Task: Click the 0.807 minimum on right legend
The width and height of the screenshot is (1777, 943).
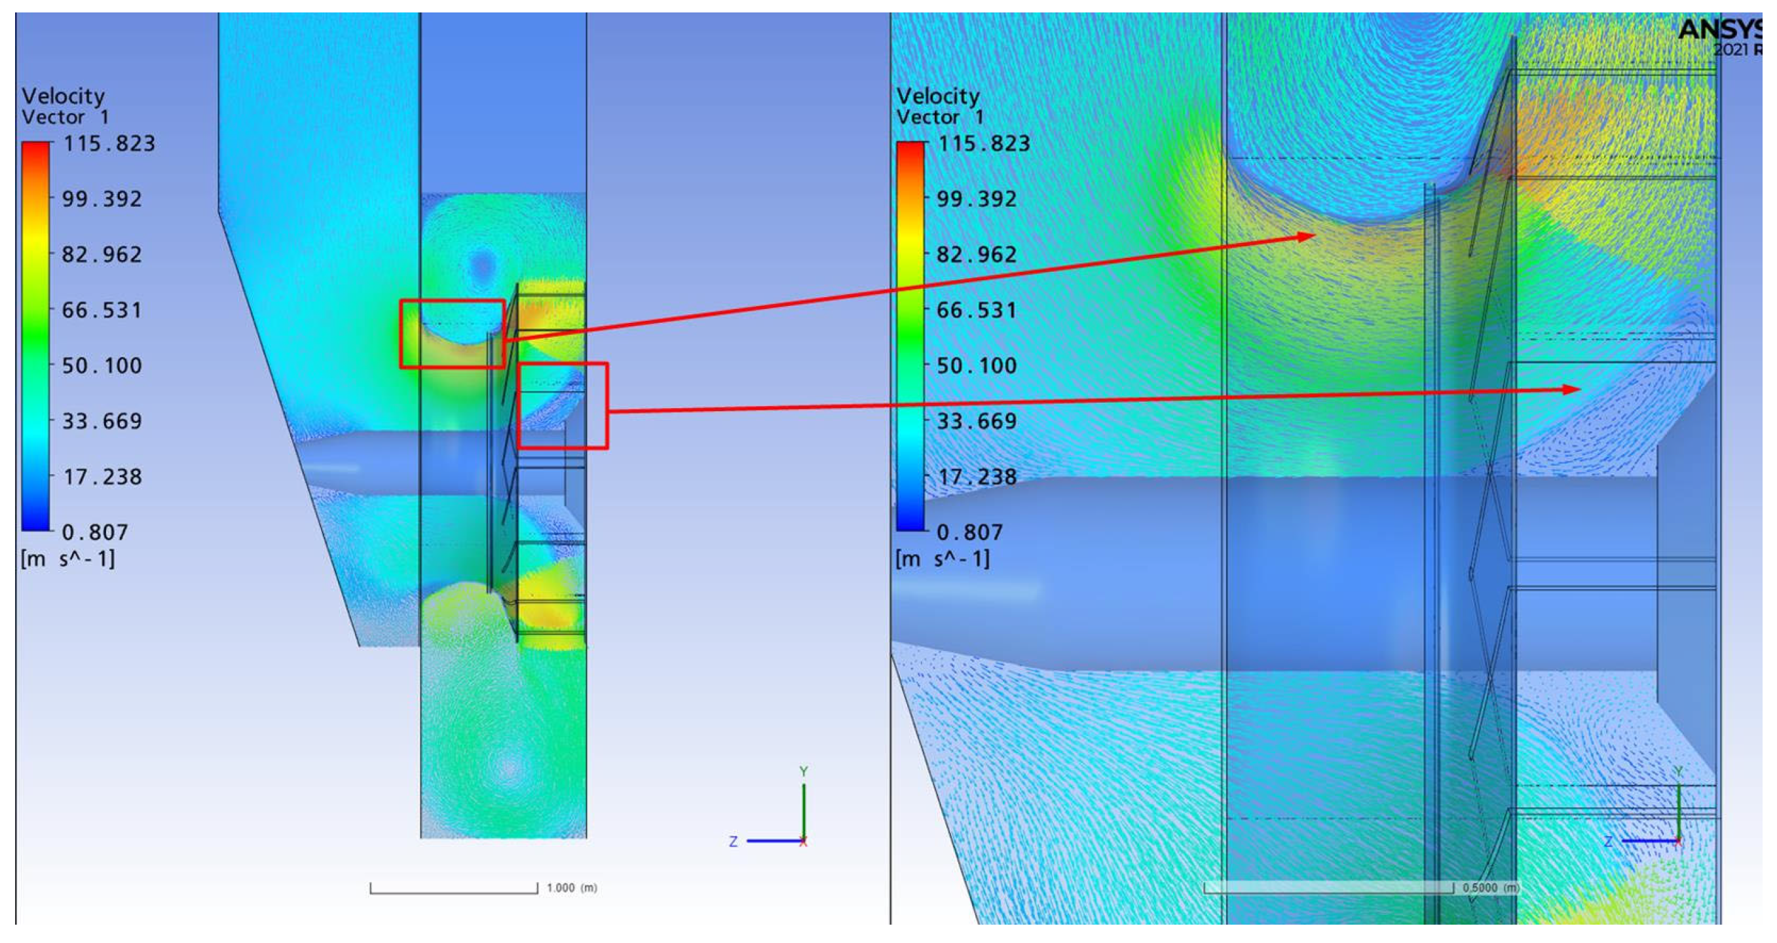Action: coord(969,532)
